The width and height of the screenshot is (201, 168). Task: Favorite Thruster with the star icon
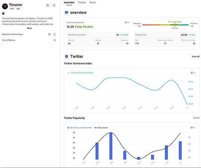(x=48, y=5)
